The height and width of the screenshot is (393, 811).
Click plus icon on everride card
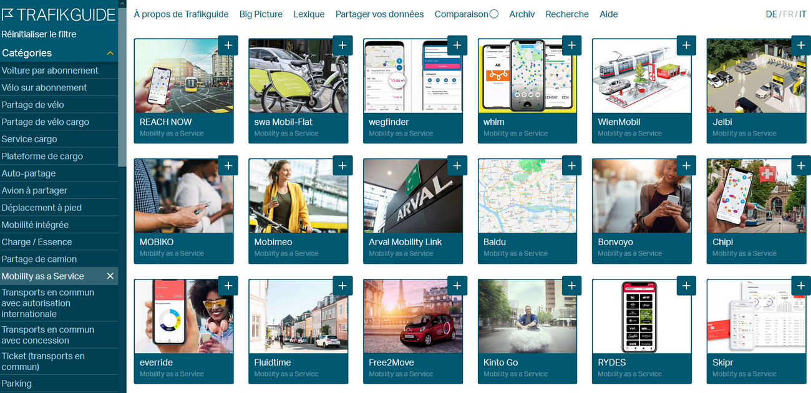(x=228, y=286)
